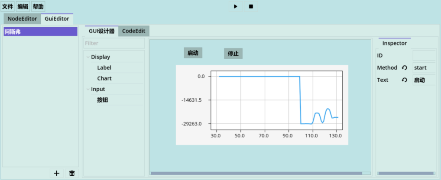
Task: Click the 停止 button on canvas
Action: pyautogui.click(x=233, y=54)
